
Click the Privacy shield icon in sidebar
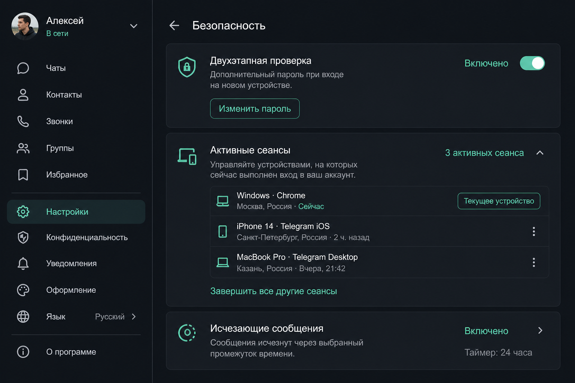coord(23,237)
